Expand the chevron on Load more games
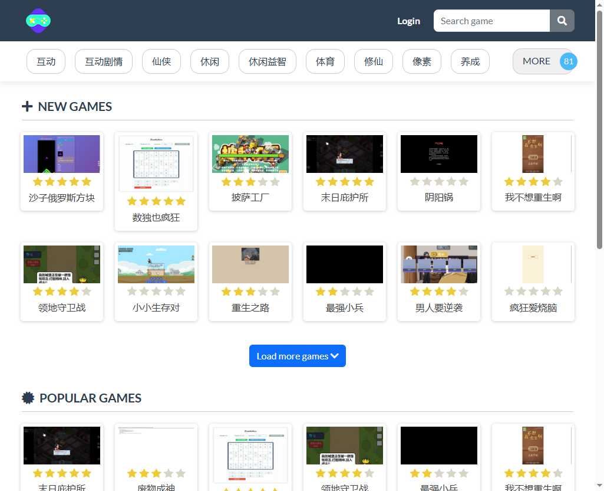 335,356
